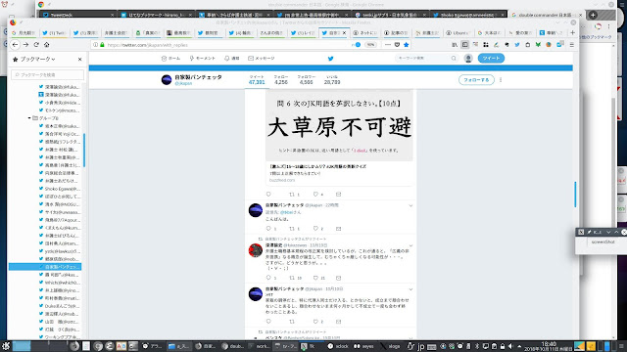Switch to the はてなブックマーク tab in the Chrome window
This screenshot has width=627, height=352.
(x=156, y=15)
